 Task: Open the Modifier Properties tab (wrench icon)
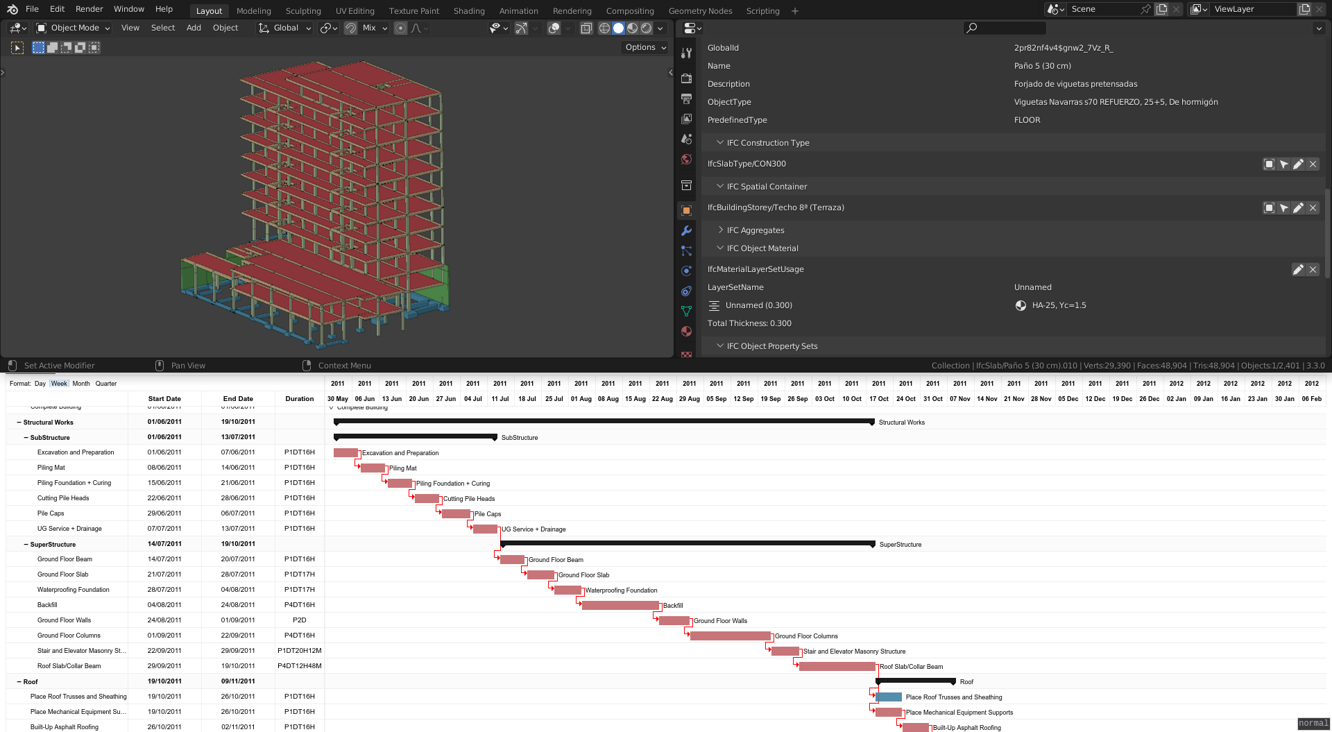pyautogui.click(x=686, y=230)
